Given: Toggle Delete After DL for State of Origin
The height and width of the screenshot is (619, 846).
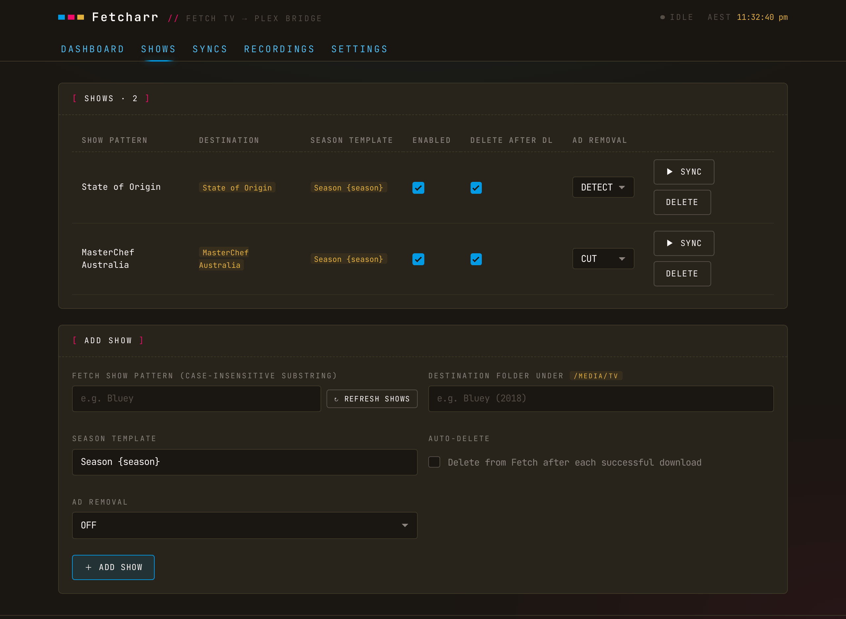Looking at the screenshot, I should click(x=476, y=188).
